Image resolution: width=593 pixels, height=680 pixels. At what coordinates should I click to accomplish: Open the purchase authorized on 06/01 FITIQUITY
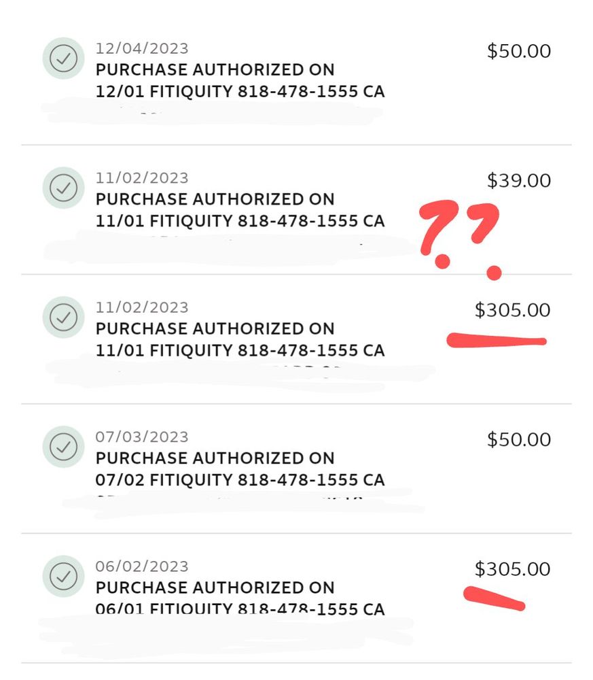click(240, 598)
